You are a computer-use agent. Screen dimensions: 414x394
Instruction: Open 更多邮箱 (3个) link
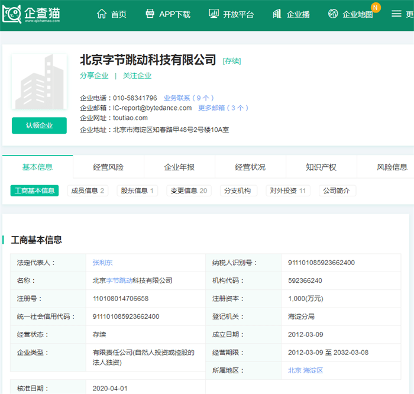[223, 108]
